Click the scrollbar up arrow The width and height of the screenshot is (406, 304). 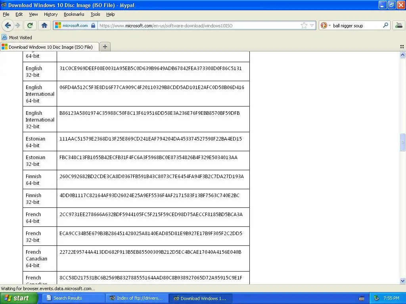point(402,55)
